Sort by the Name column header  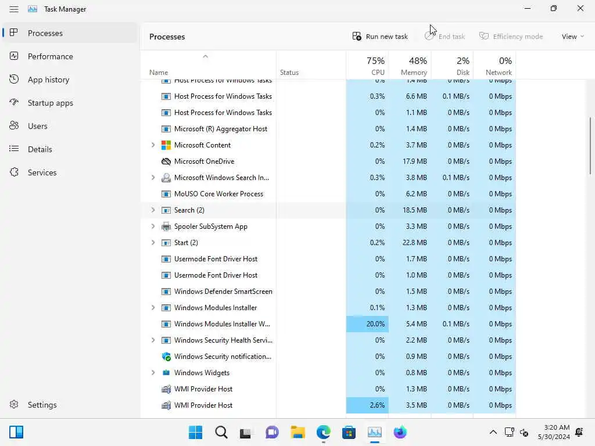point(209,65)
